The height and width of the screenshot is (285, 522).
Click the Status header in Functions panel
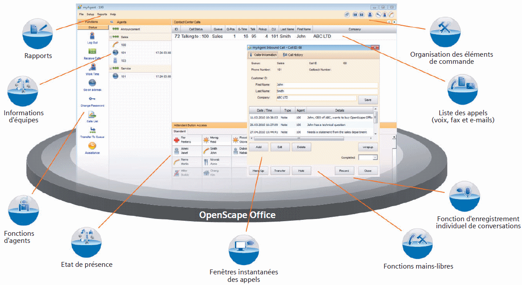[x=93, y=27]
